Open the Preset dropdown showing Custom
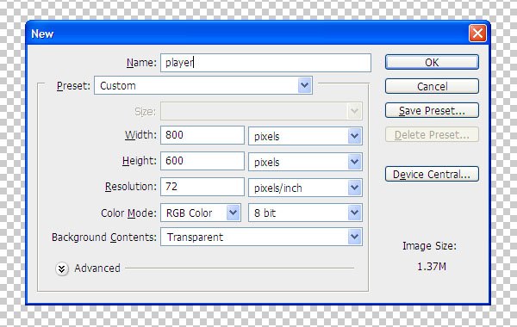This screenshot has width=517, height=327. (203, 85)
